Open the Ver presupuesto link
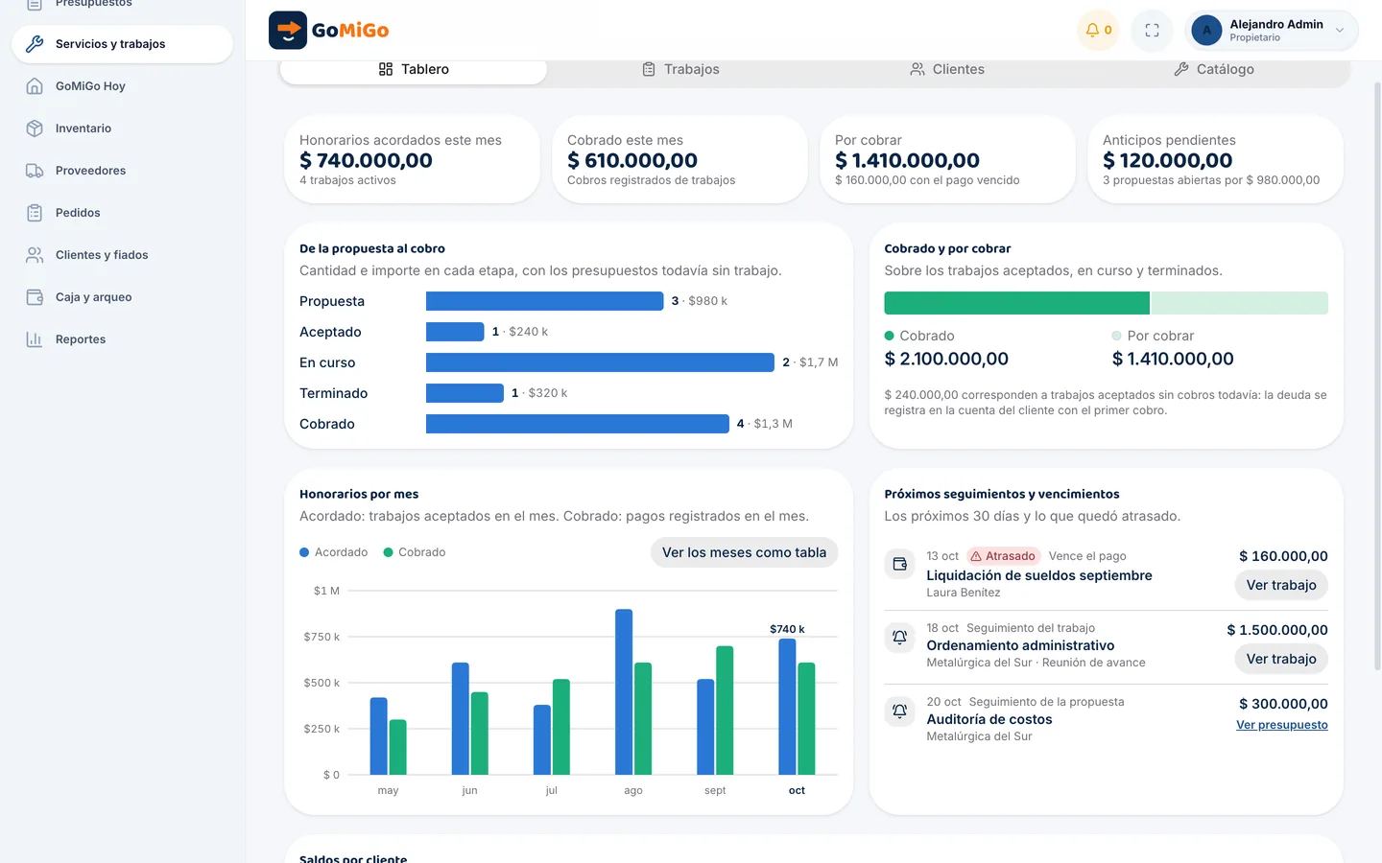 click(1282, 725)
